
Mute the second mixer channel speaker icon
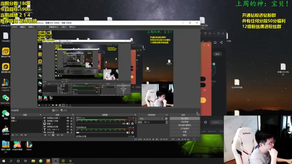[128, 133]
